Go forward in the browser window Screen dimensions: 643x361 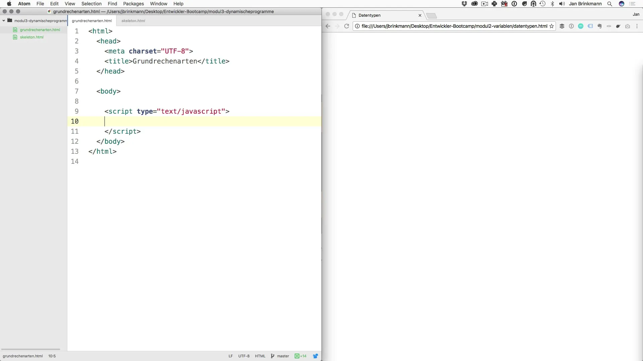[337, 26]
